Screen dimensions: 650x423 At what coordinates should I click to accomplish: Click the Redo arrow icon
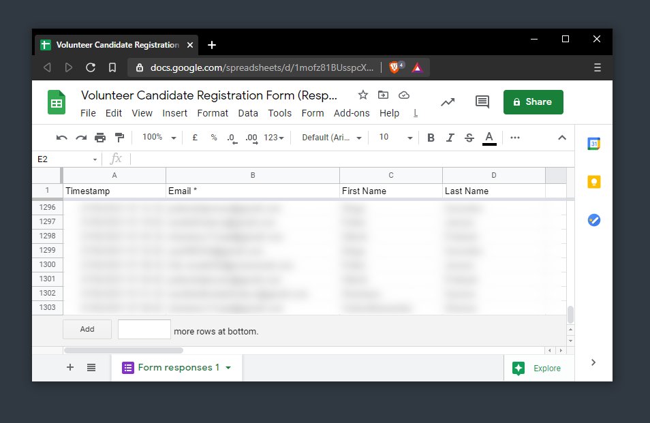[81, 138]
